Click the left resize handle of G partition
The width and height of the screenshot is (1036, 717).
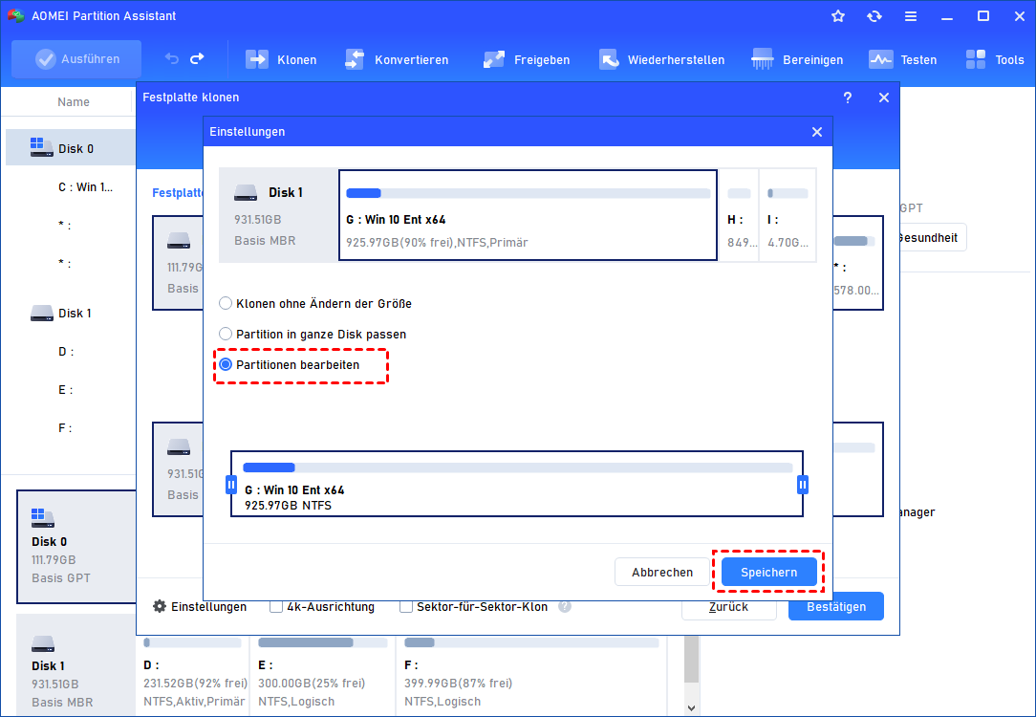(231, 485)
